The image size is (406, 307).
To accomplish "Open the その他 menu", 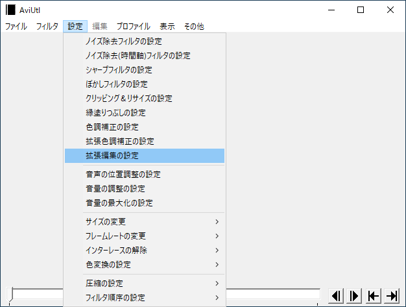I will pos(193,27).
